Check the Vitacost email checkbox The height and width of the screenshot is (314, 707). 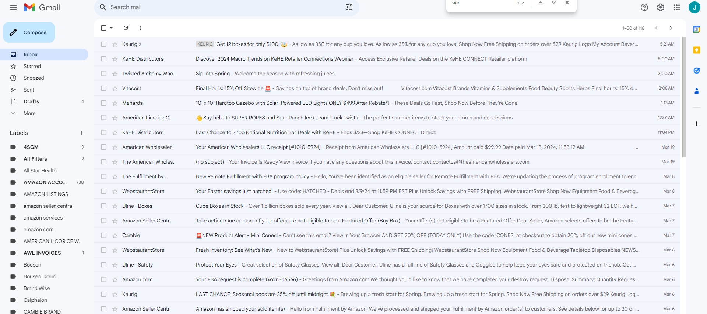pos(104,88)
